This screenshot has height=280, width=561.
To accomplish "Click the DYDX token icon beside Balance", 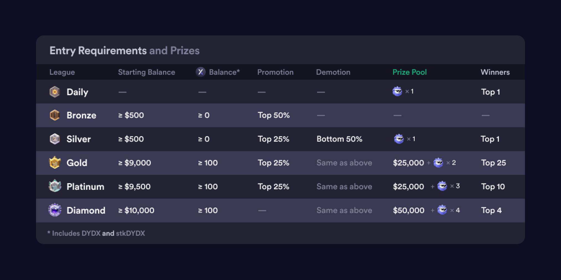I will (201, 72).
